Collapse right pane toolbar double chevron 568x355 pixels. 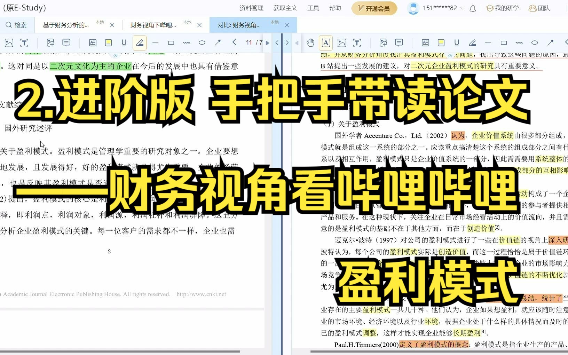450,55
